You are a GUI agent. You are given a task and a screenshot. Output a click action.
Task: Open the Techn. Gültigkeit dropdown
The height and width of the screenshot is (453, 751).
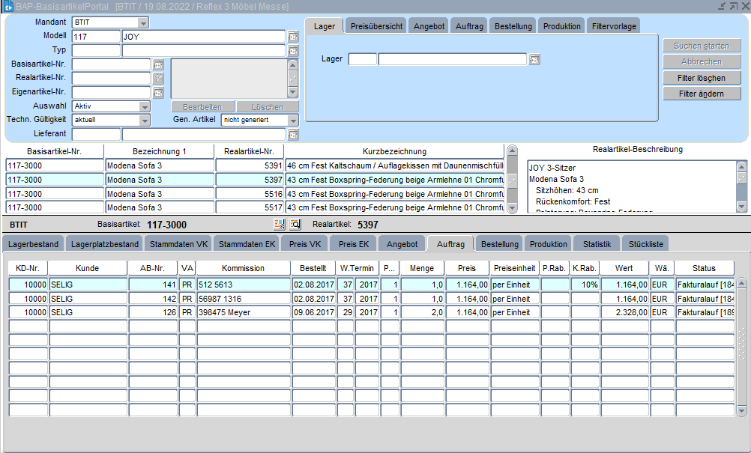(x=145, y=120)
